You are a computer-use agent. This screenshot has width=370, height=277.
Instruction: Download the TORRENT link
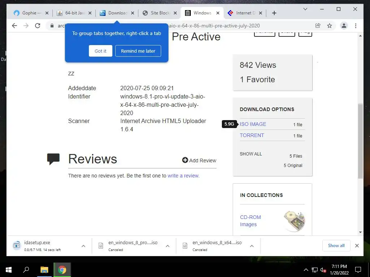point(252,136)
